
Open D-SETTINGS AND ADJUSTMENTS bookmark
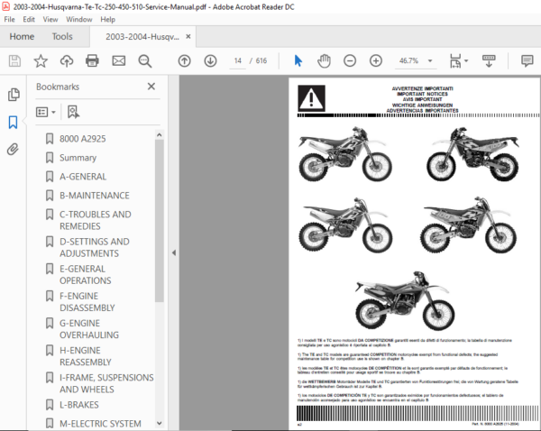pyautogui.click(x=95, y=247)
